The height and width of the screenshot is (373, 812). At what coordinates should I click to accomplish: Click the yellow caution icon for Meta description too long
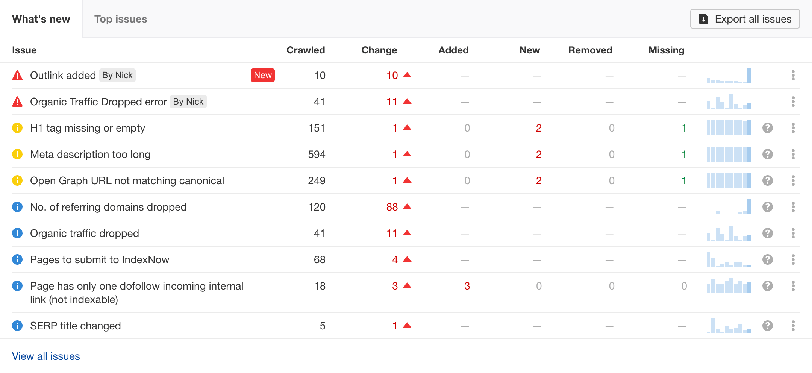[17, 154]
